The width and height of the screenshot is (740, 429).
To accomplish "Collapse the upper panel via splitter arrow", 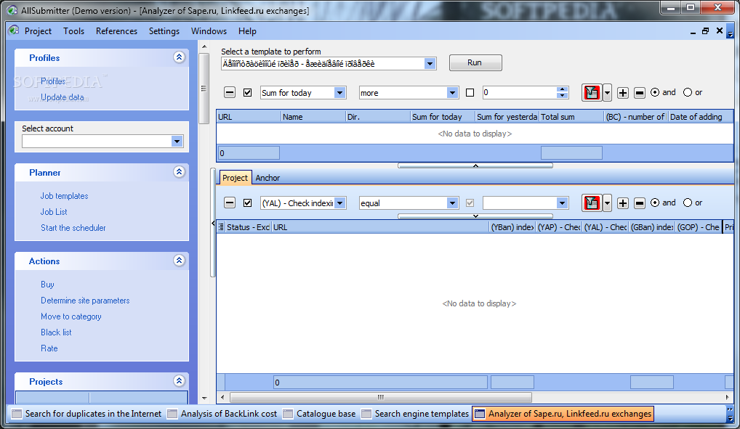I will point(475,166).
